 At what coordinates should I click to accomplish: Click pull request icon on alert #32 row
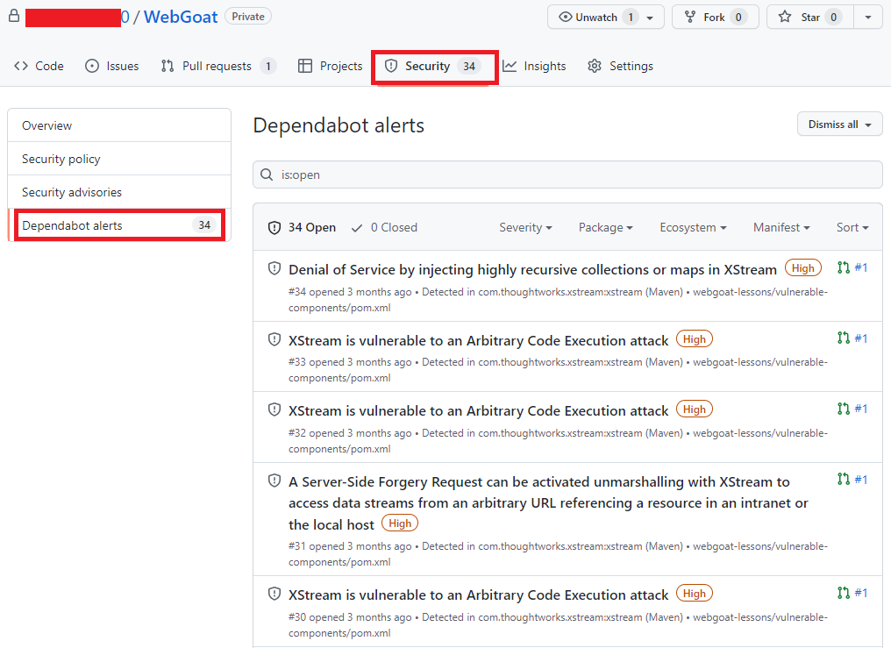[844, 409]
